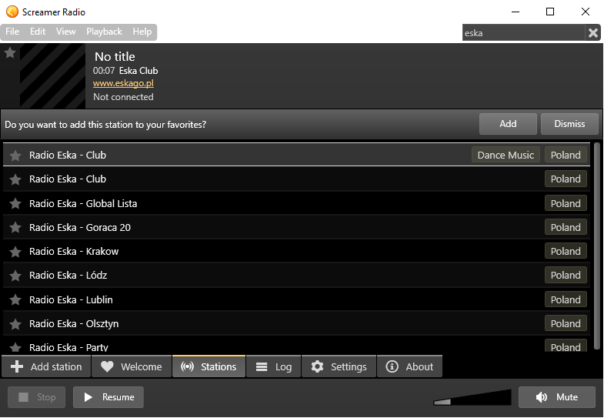
Task: Select Radio Eska - Olsztyn station
Action: click(x=296, y=323)
